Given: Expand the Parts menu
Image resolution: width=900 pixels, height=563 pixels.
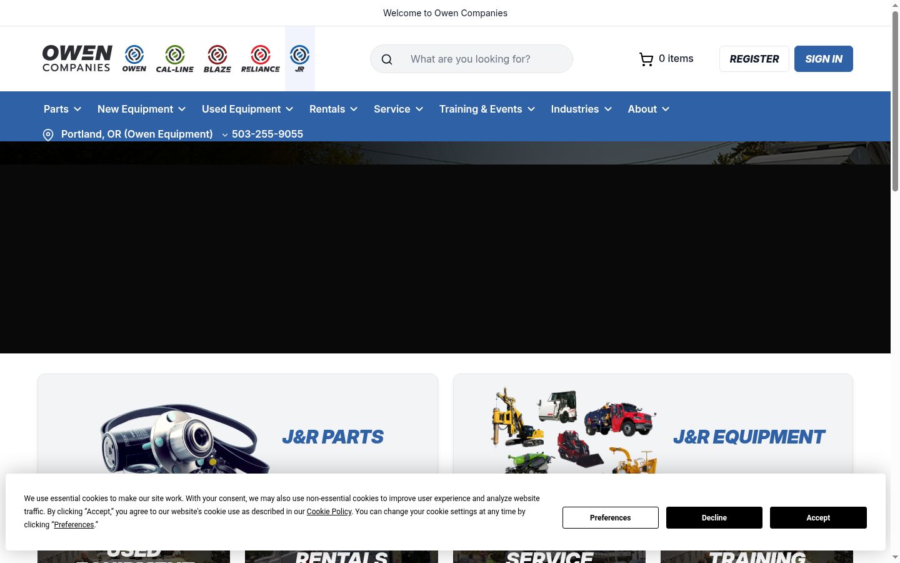Looking at the screenshot, I should coord(62,109).
